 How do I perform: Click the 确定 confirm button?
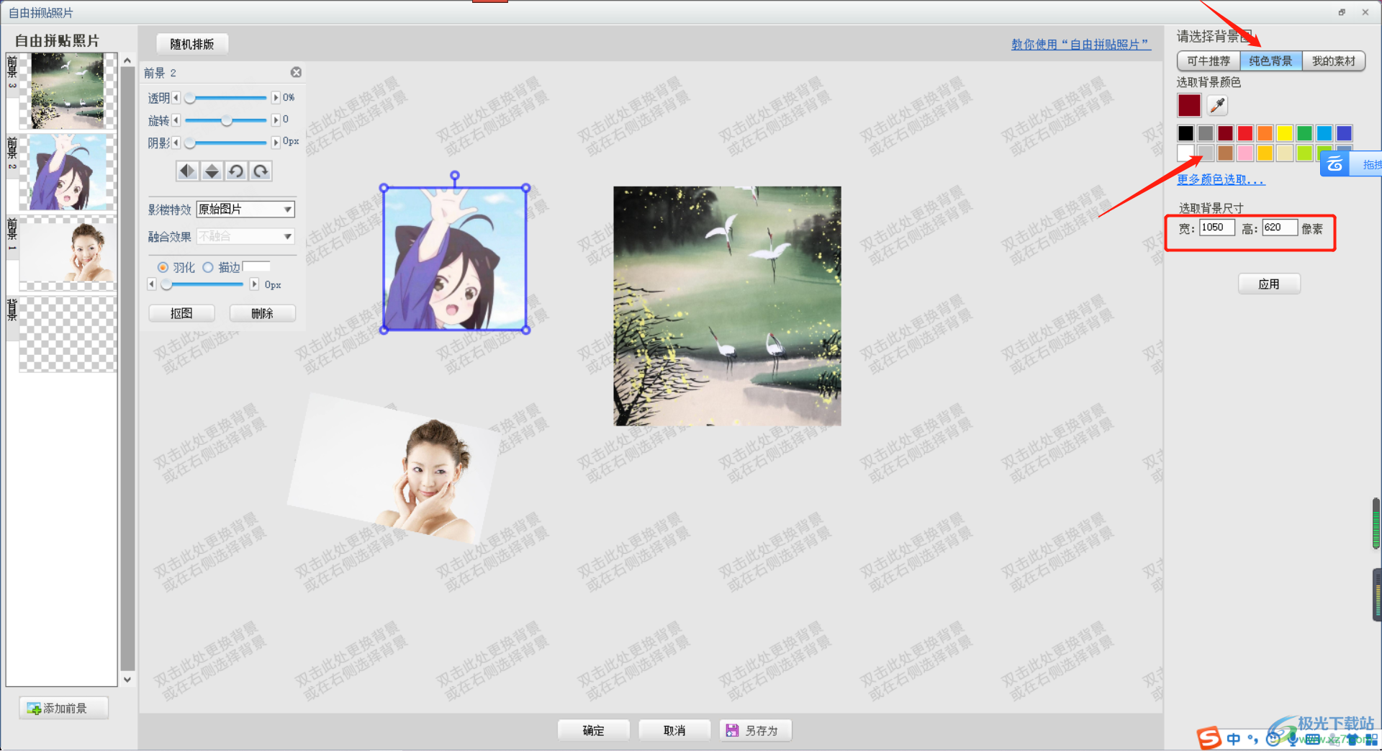[594, 730]
